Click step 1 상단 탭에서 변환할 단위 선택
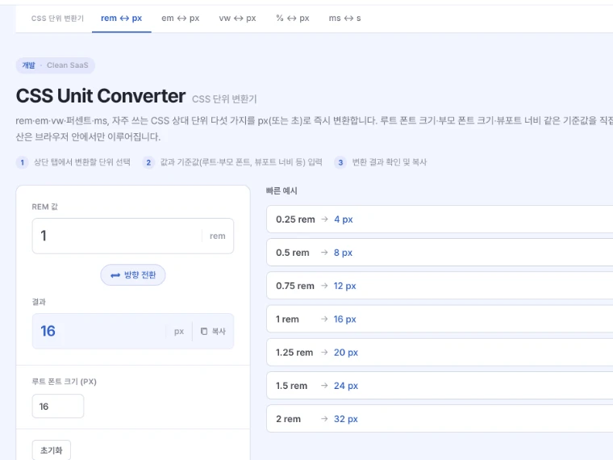 click(x=73, y=162)
